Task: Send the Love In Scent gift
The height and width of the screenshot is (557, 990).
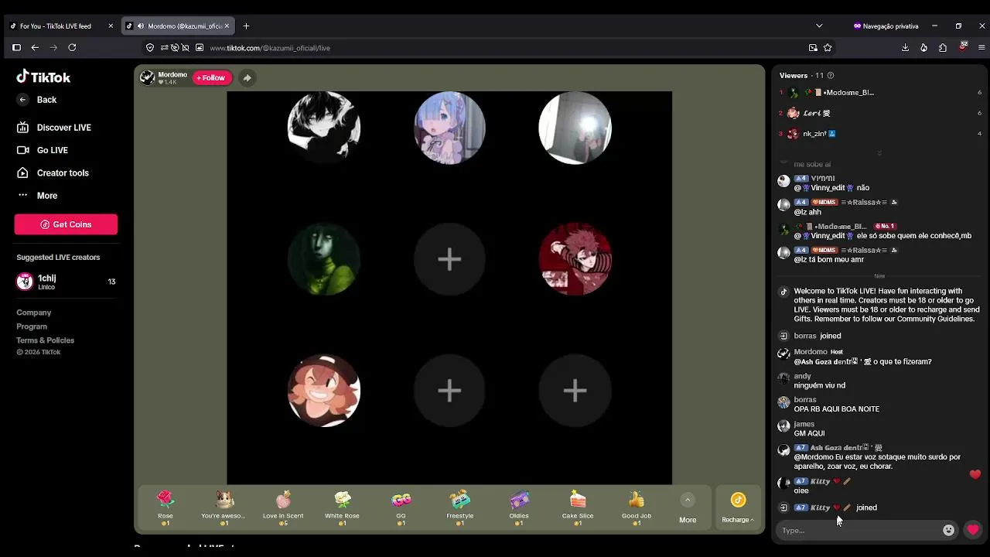Action: pyautogui.click(x=283, y=507)
